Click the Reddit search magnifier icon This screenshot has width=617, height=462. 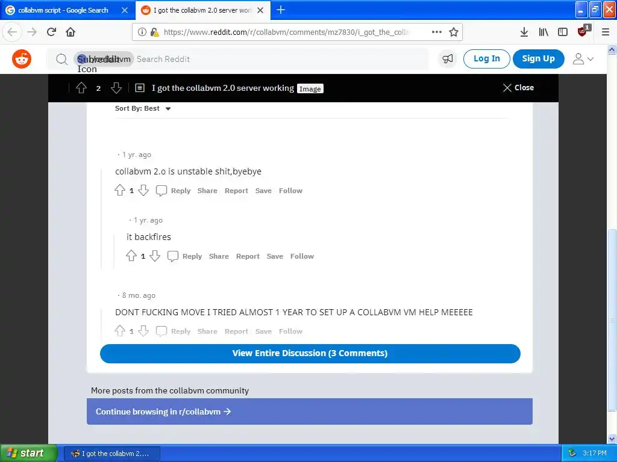point(62,60)
